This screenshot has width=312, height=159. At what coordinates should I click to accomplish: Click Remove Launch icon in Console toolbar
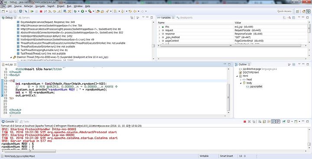(x=249, y=121)
